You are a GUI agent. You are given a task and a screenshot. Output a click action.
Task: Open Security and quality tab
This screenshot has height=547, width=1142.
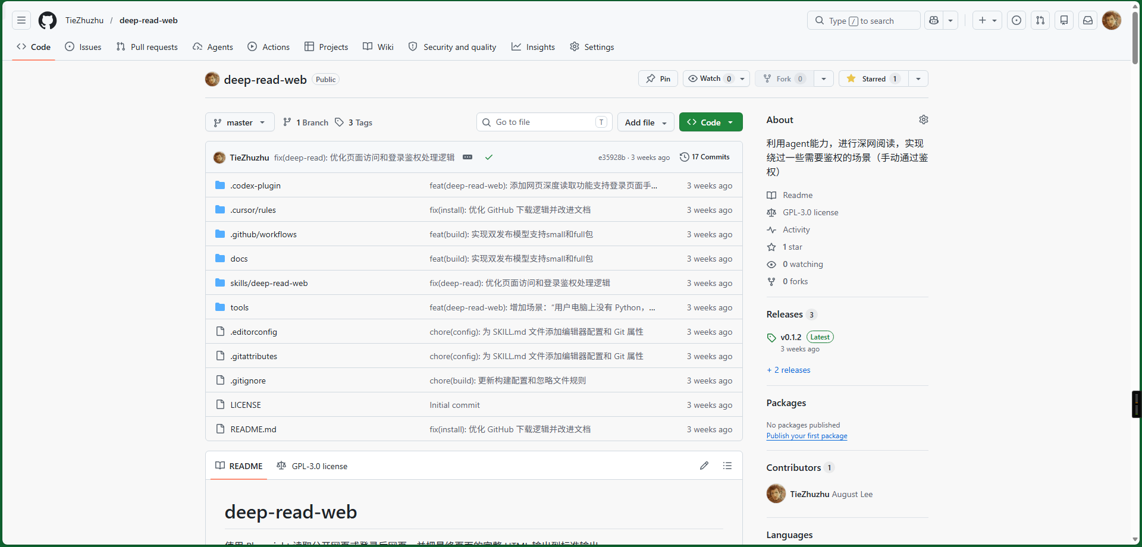(453, 47)
